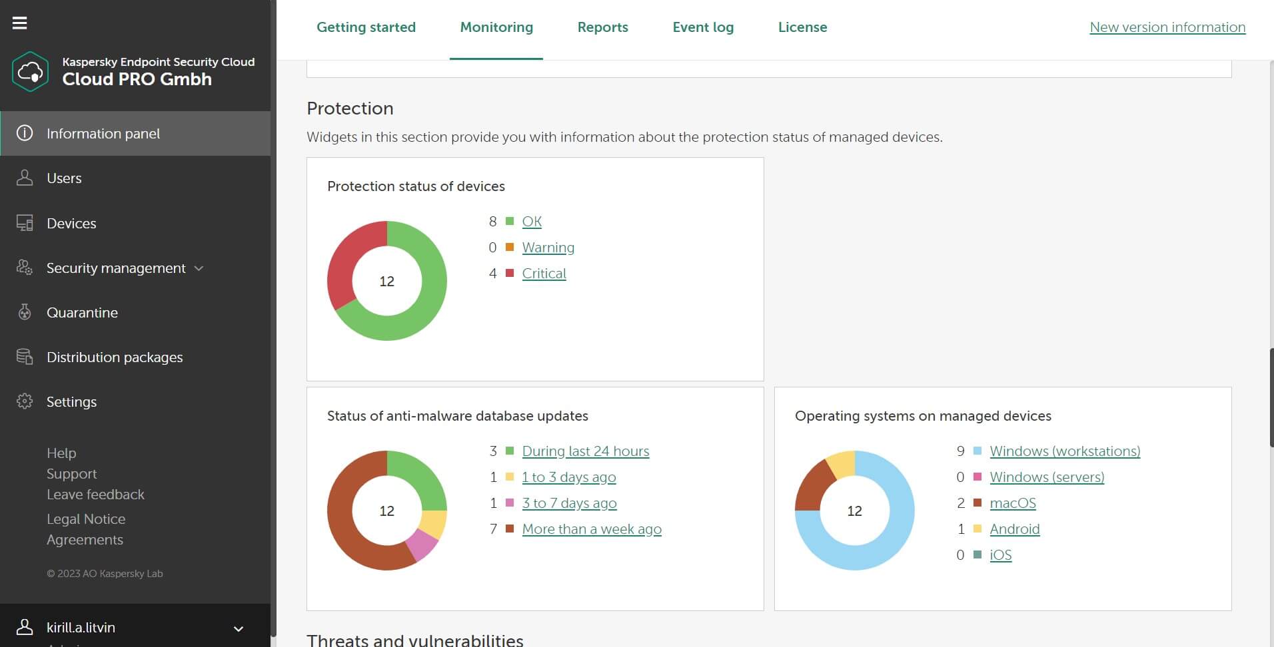1274x647 pixels.
Task: Select the Users icon in sidebar
Action: [x=25, y=178]
